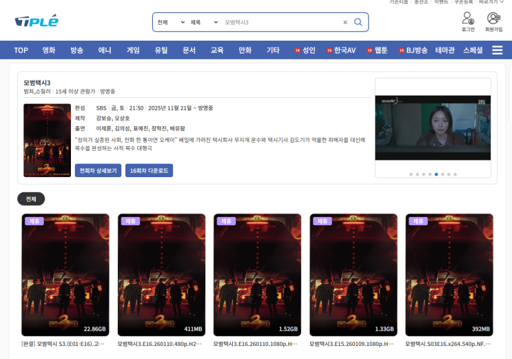The width and height of the screenshot is (512, 359).
Task: Click the 모범택시3 poster in the info box
Action: pyautogui.click(x=47, y=141)
